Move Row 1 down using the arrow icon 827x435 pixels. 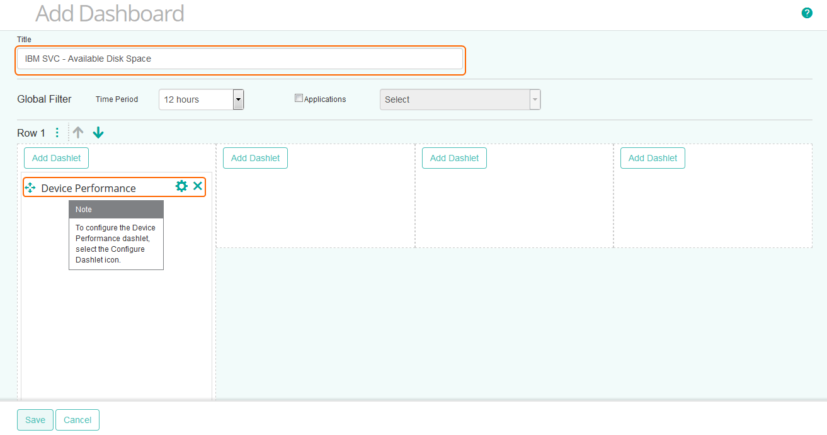click(98, 132)
